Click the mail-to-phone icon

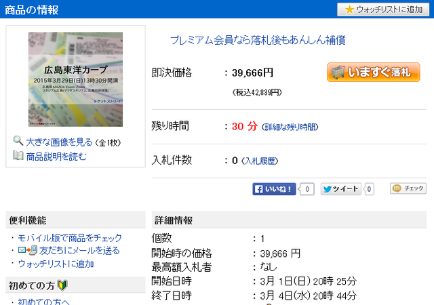point(28,250)
